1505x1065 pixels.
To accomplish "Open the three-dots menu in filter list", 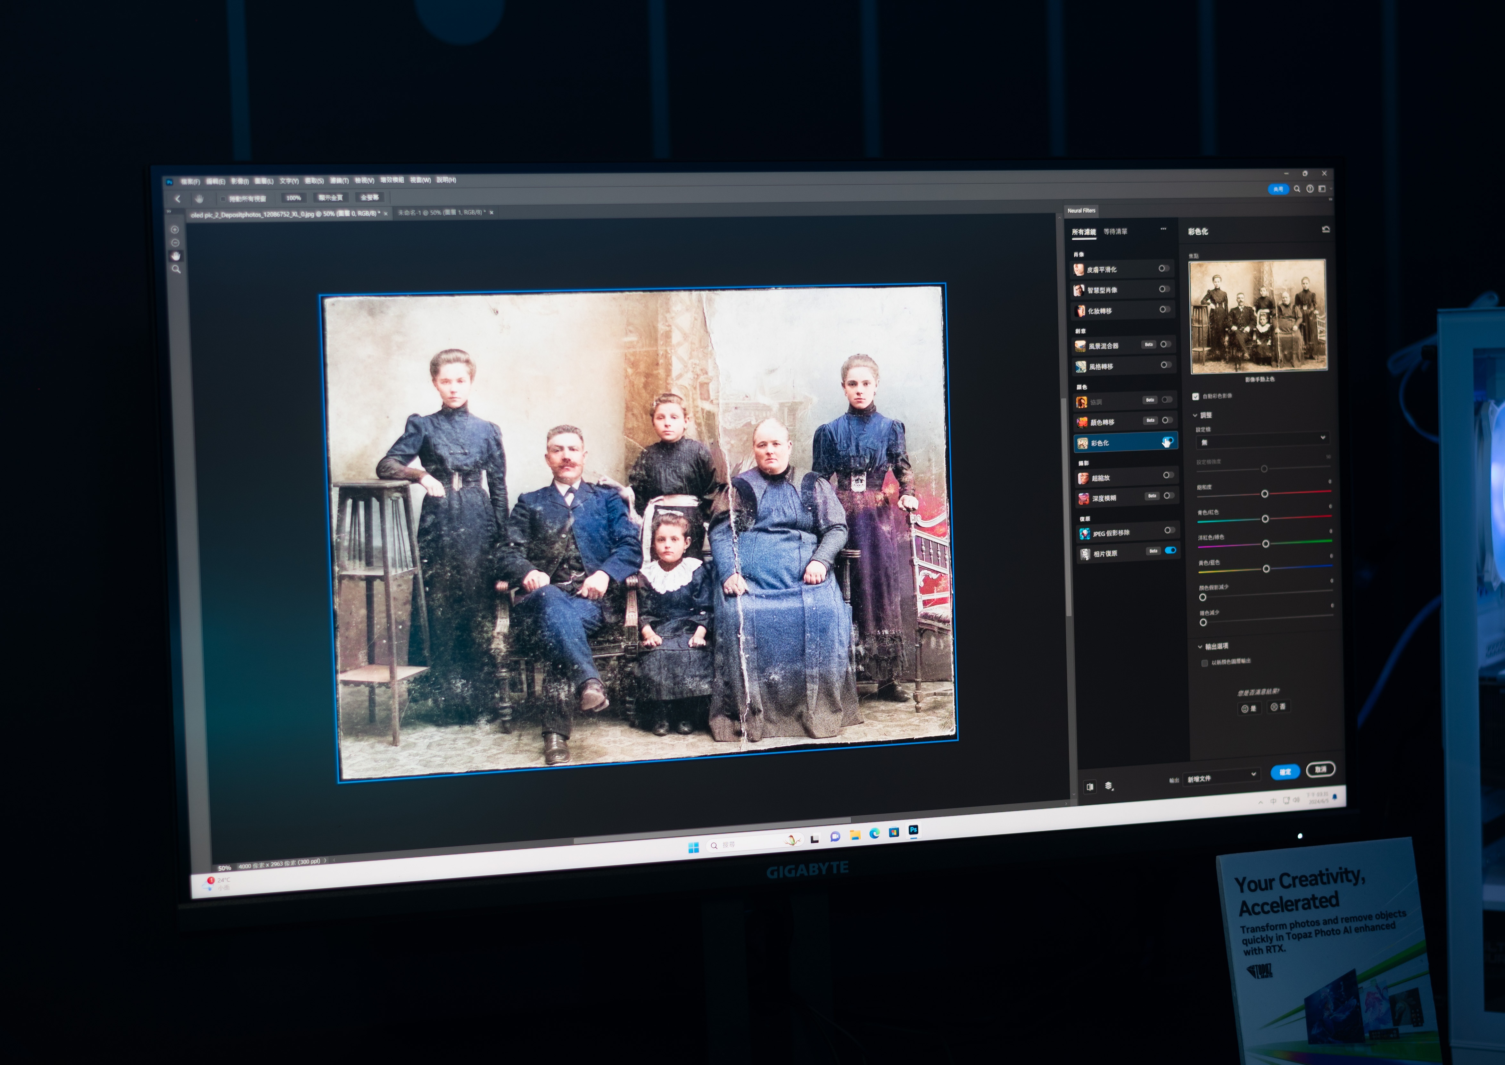I will tap(1163, 229).
